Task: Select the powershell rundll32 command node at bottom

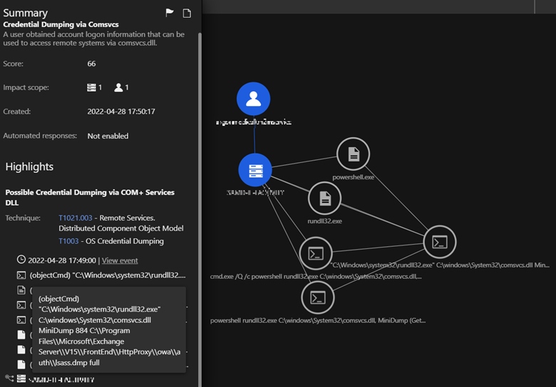Action: (x=318, y=297)
